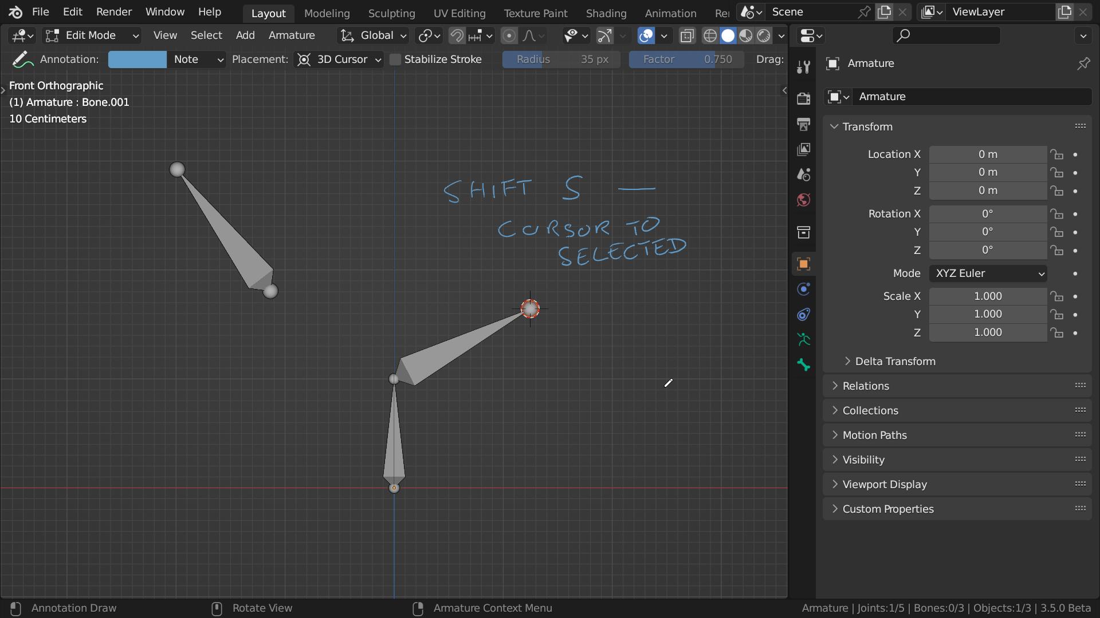
Task: Open the Render properties tab
Action: tap(804, 98)
